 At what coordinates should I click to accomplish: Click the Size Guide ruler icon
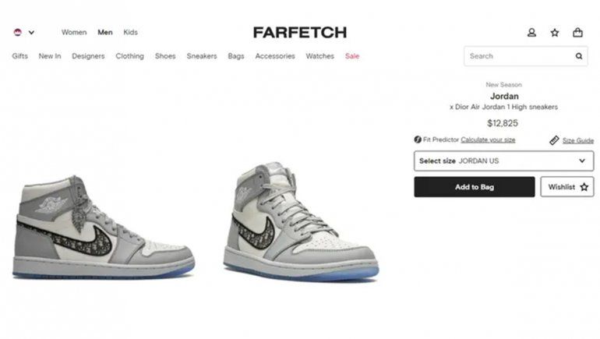pos(554,140)
